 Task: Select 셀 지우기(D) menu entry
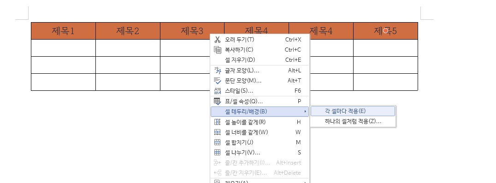click(x=260, y=60)
